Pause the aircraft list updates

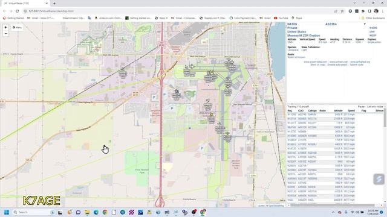click(361, 107)
